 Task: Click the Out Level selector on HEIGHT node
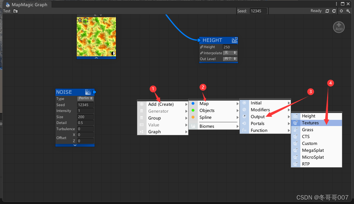(230, 59)
